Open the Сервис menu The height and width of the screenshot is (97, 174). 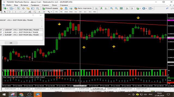click(45, 5)
